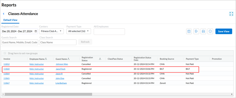Click the date 20-12-2024 03:06 PM cell
This screenshot has width=236, height=98.
[x=144, y=69]
